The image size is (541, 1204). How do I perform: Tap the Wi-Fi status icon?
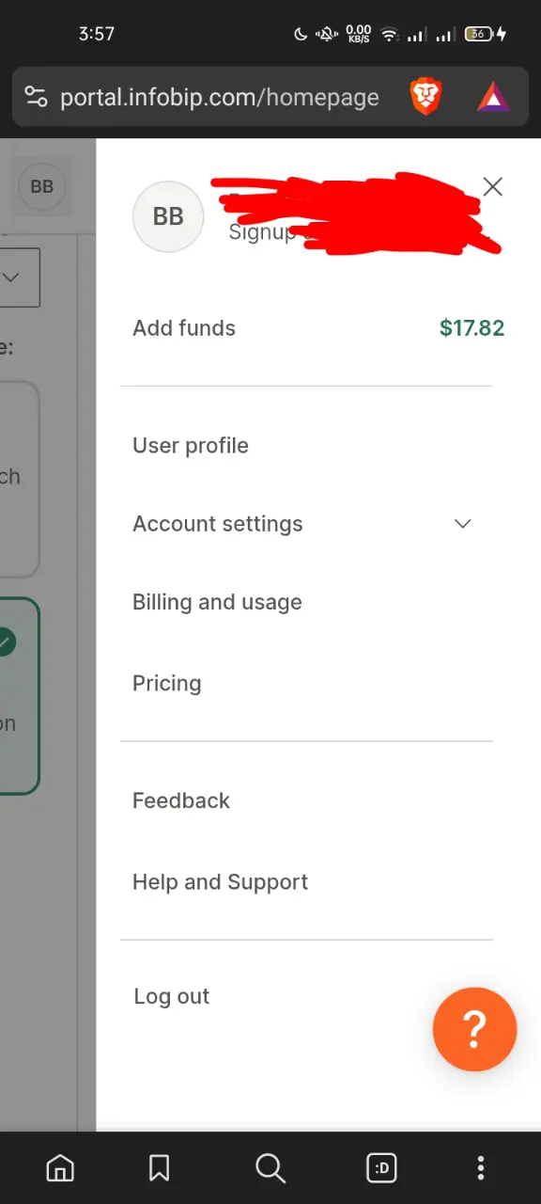point(389,34)
